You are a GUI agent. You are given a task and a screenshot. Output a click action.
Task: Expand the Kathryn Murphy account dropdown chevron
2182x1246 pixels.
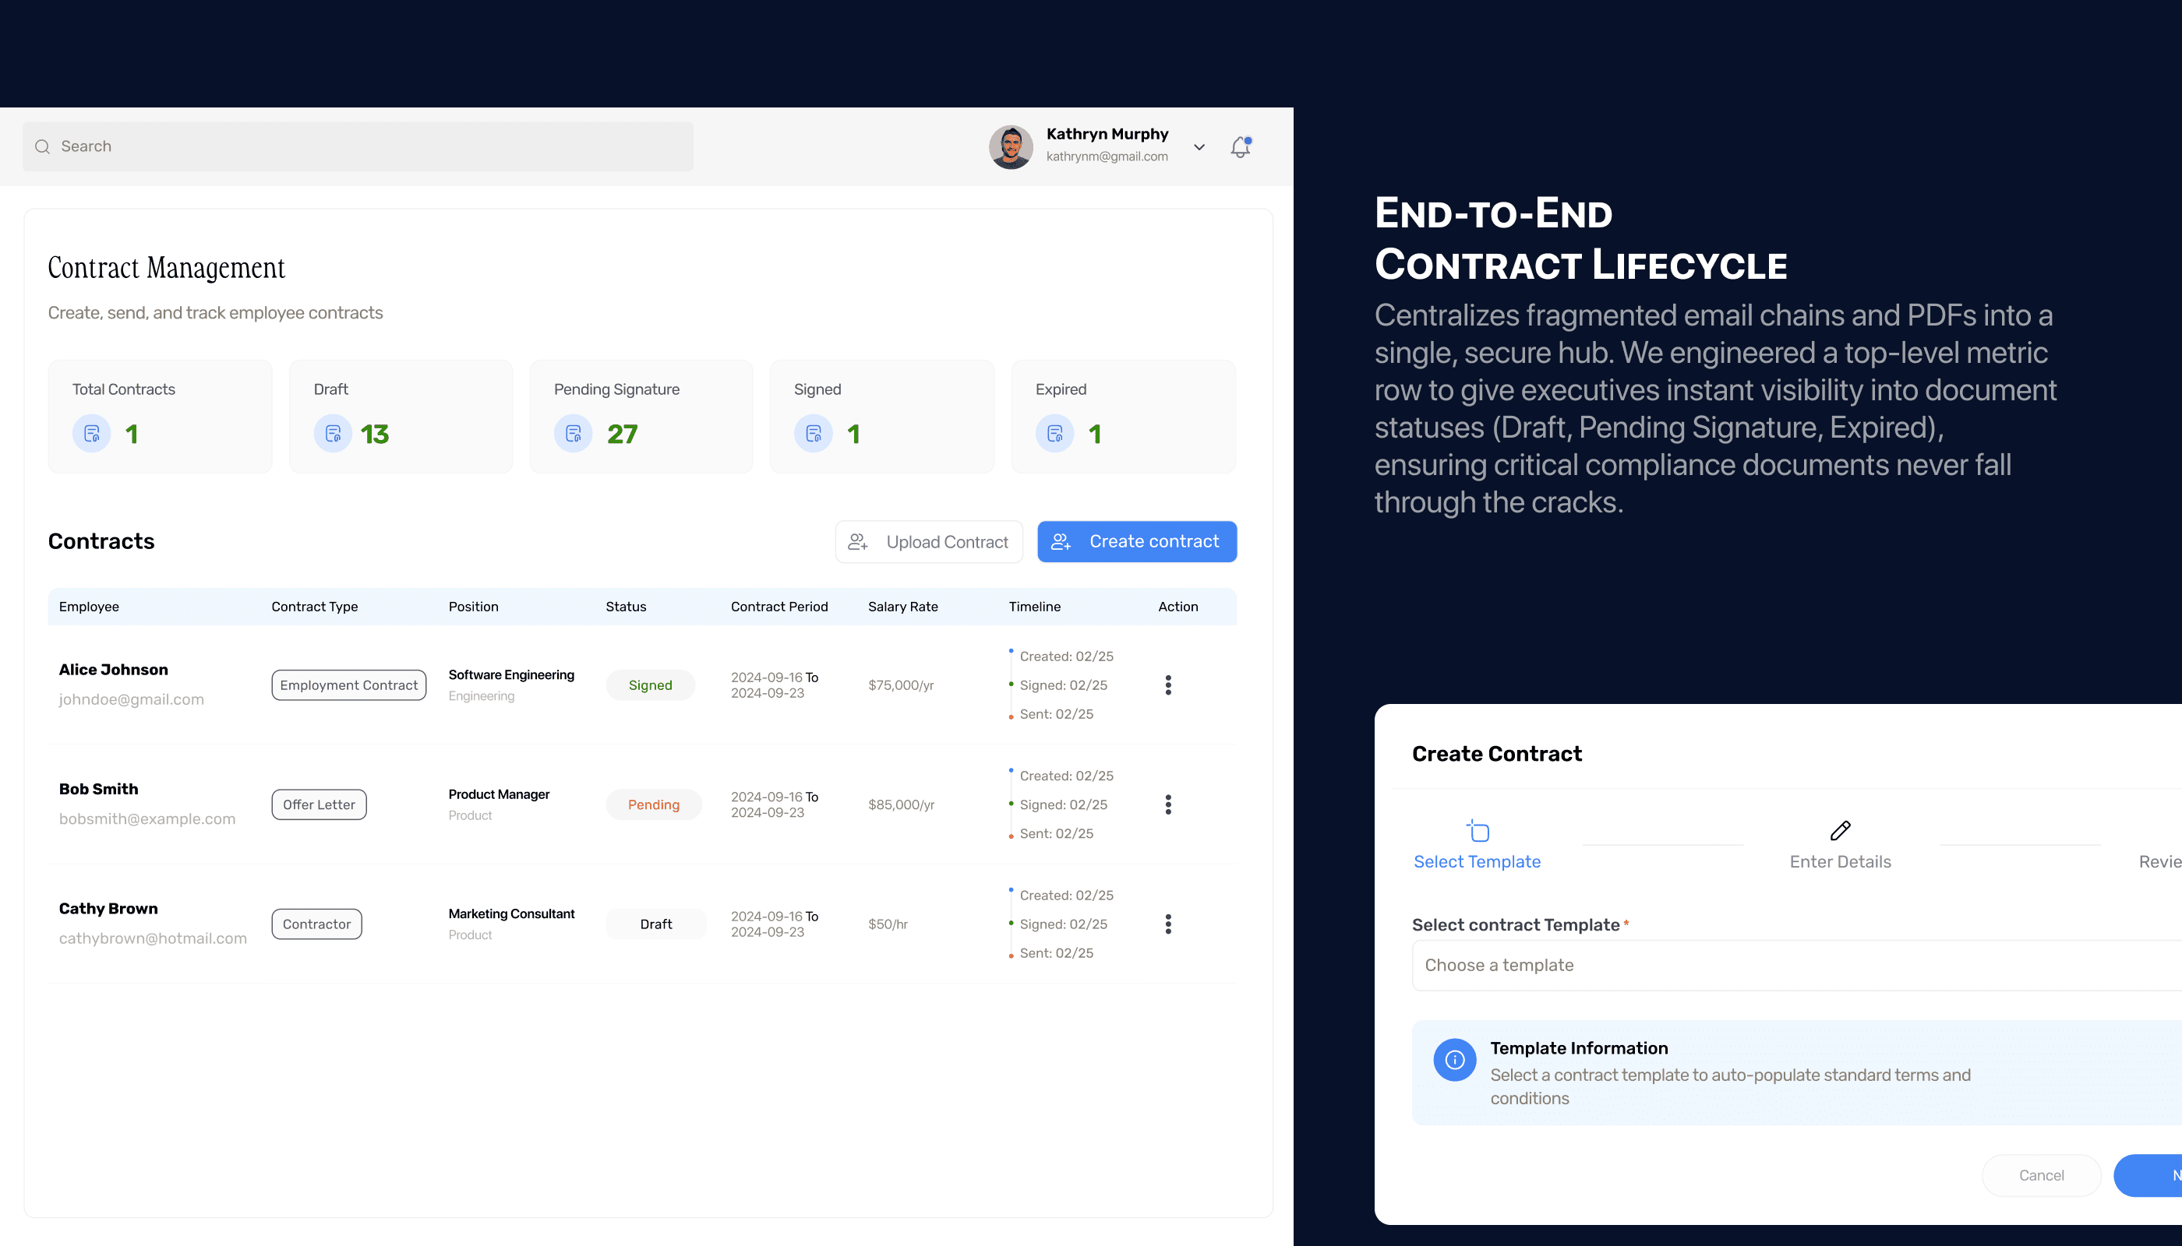(1199, 147)
